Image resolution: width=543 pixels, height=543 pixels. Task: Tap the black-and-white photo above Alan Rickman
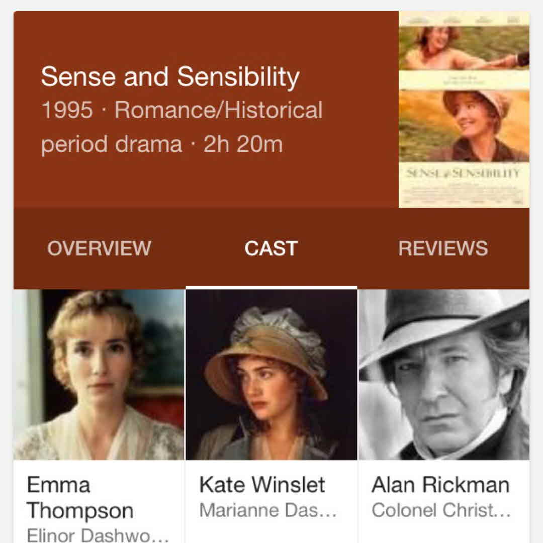click(444, 375)
